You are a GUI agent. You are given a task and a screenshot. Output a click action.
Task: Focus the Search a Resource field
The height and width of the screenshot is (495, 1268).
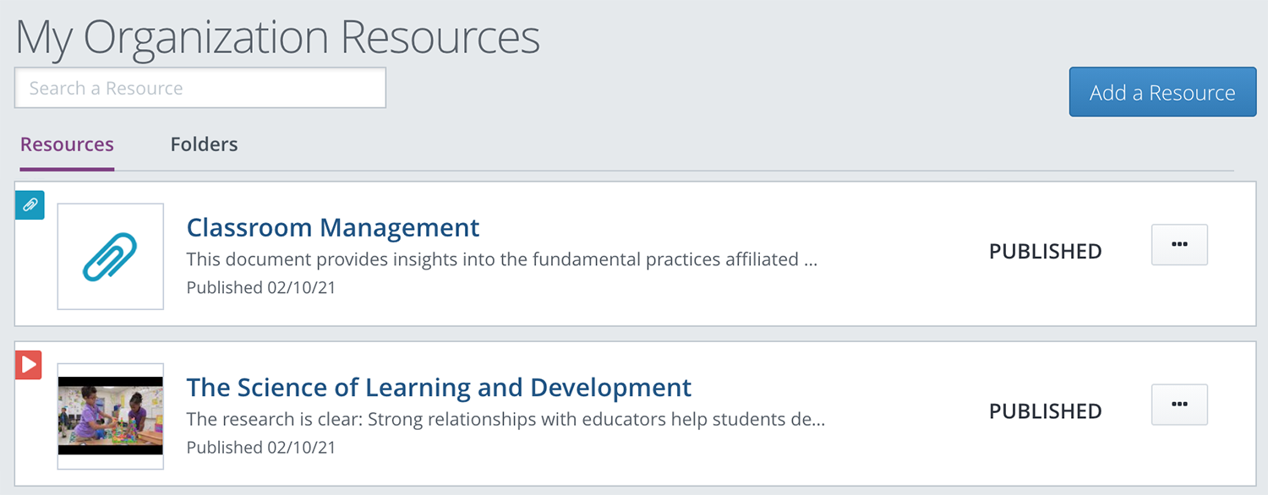[200, 88]
